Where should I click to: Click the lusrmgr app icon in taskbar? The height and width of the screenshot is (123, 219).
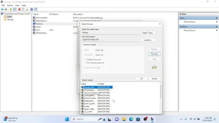pyautogui.click(x=152, y=119)
